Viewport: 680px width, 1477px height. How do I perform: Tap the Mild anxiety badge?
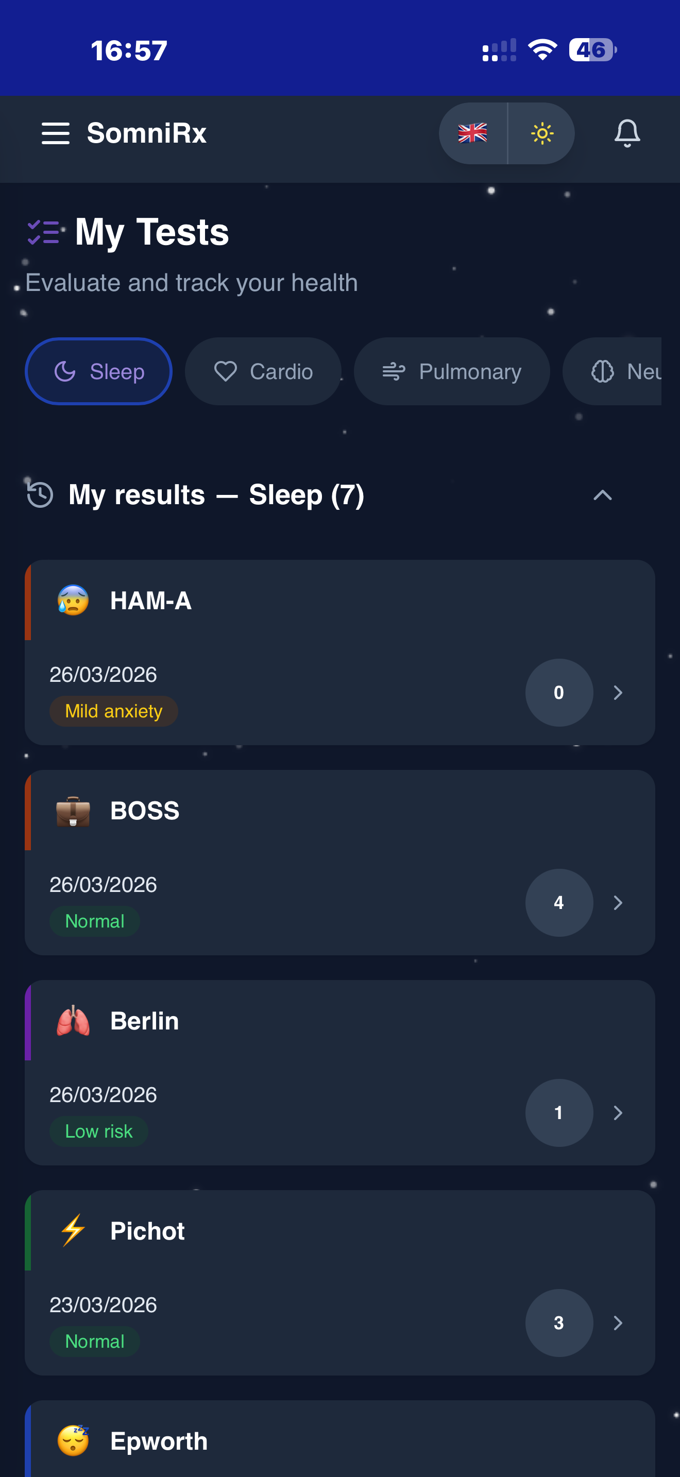pyautogui.click(x=113, y=711)
